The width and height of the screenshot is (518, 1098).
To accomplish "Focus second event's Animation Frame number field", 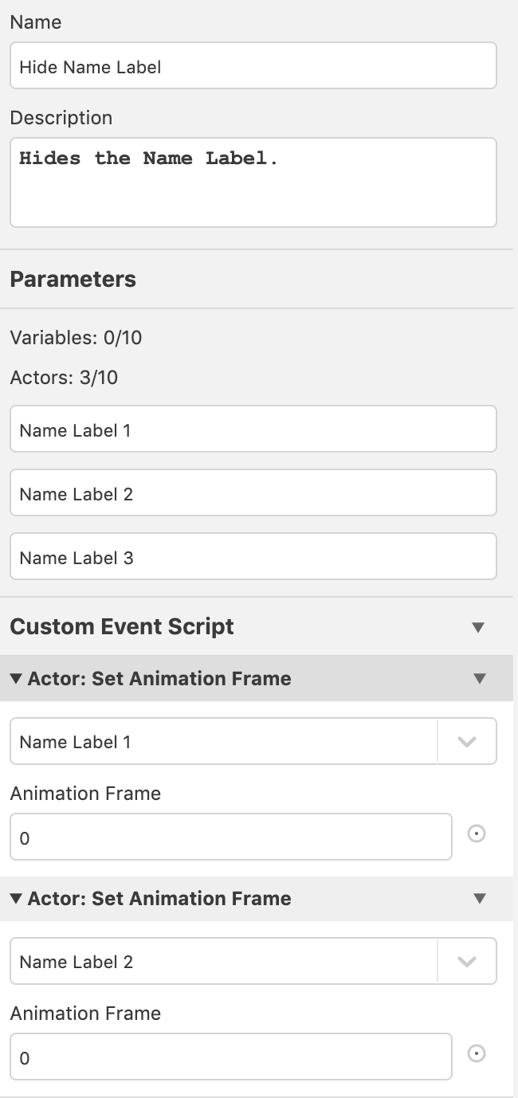I will (231, 1057).
